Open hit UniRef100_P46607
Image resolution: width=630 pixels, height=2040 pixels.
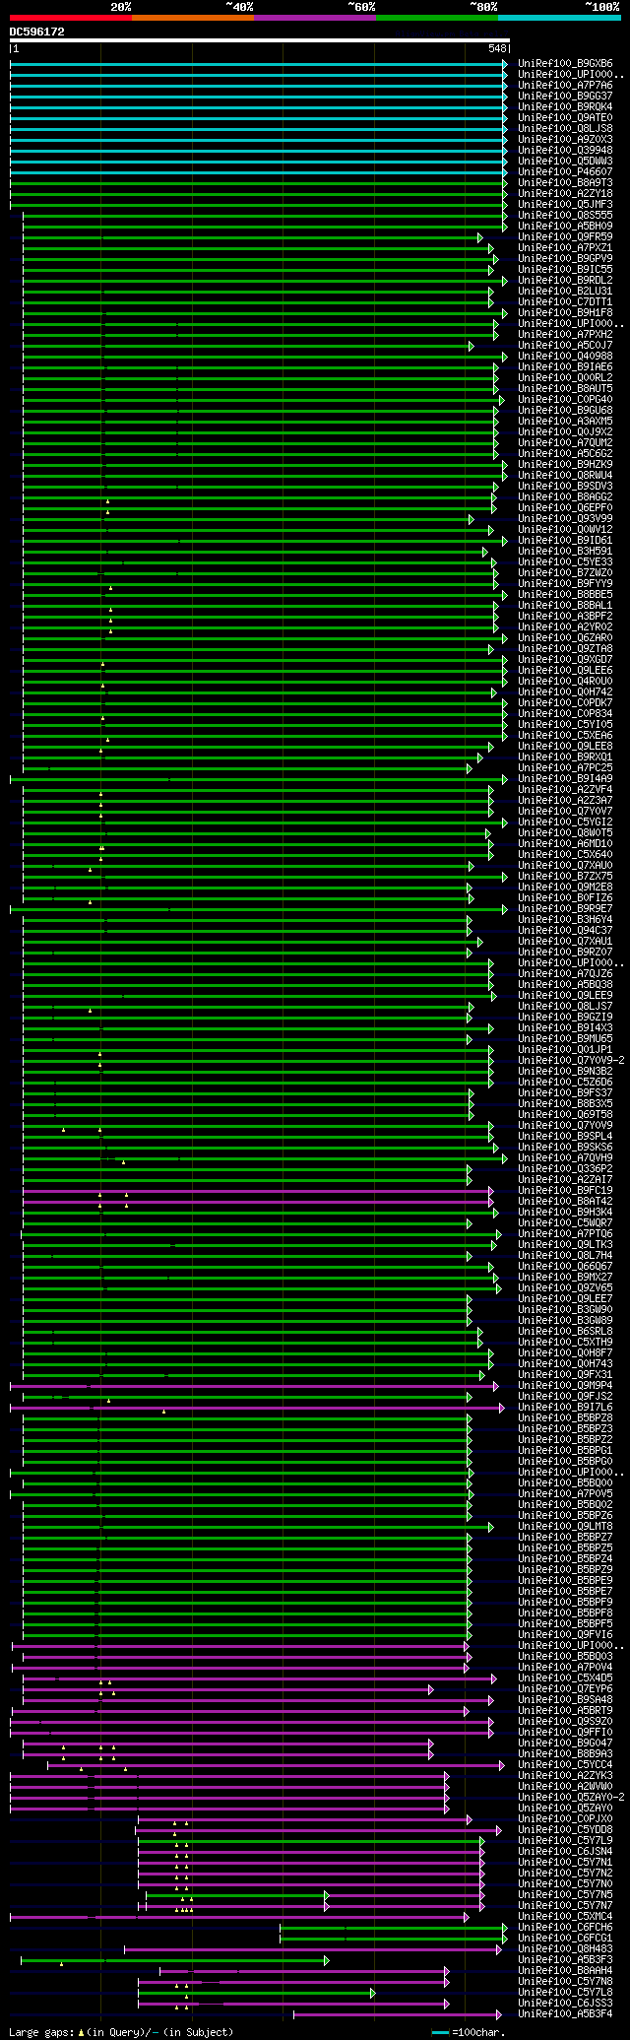pos(565,172)
